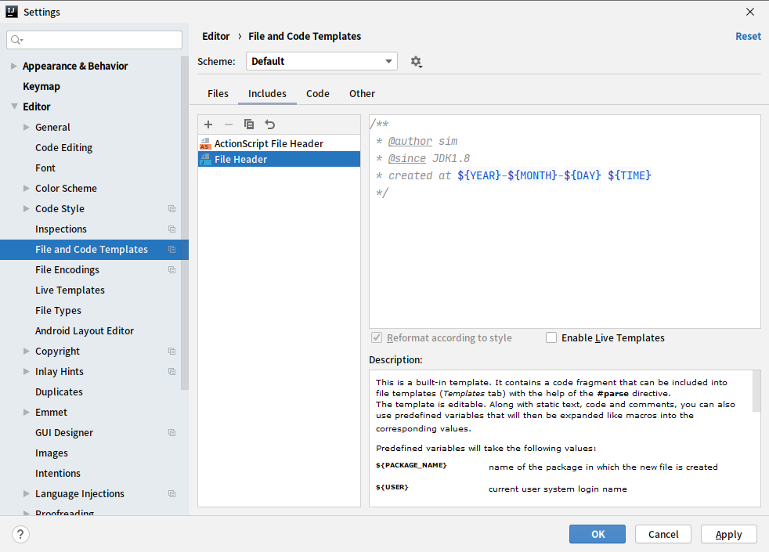This screenshot has width=769, height=552.
Task: Select the Includes tab
Action: [x=267, y=94]
